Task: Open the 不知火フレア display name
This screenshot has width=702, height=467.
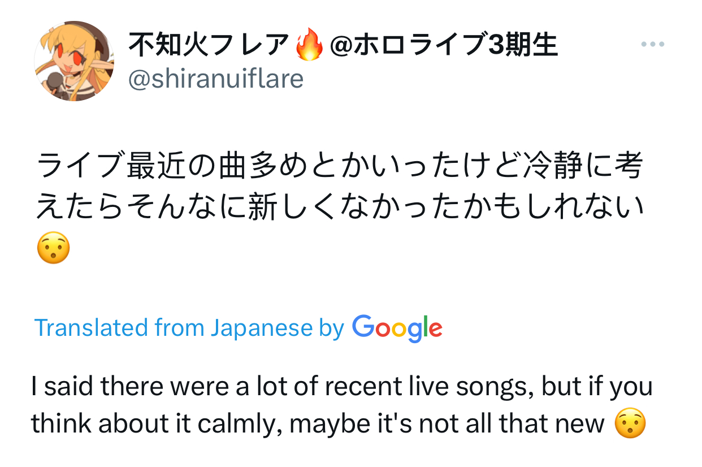Action: pyautogui.click(x=209, y=46)
